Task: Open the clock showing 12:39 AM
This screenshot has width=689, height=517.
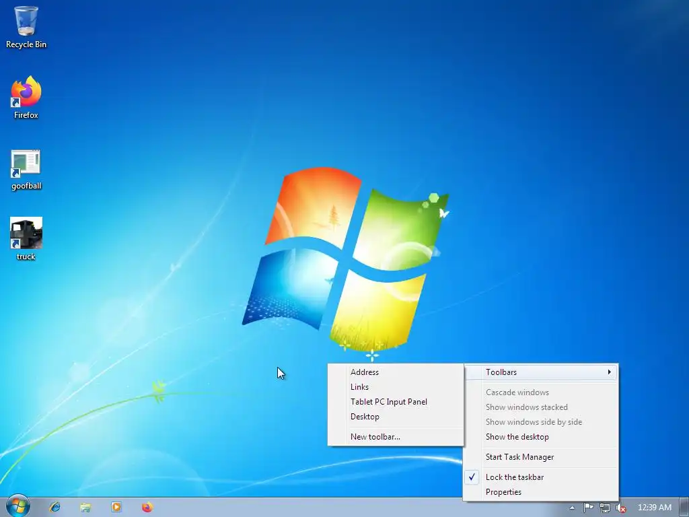Action: [x=654, y=508]
